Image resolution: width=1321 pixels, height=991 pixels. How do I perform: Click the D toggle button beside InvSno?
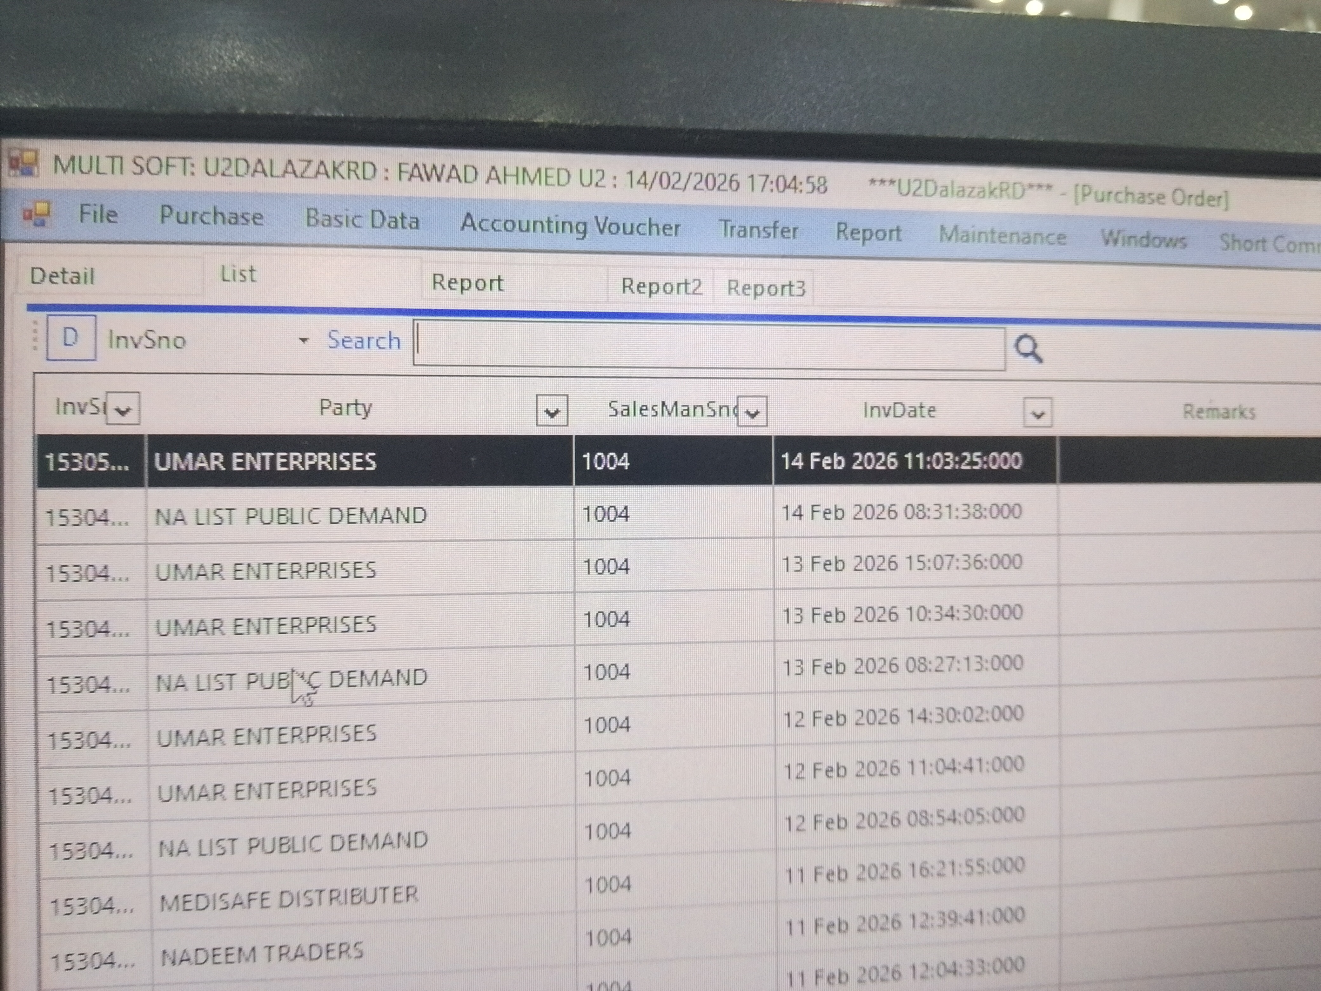point(71,338)
